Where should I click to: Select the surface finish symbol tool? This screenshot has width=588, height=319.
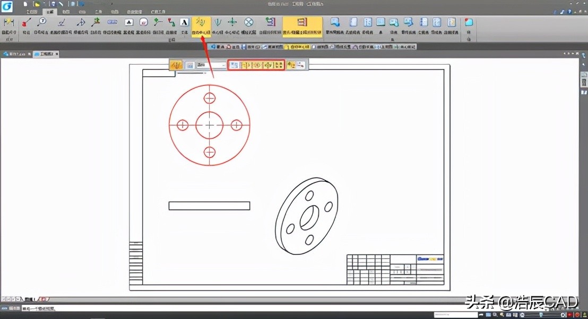62,26
